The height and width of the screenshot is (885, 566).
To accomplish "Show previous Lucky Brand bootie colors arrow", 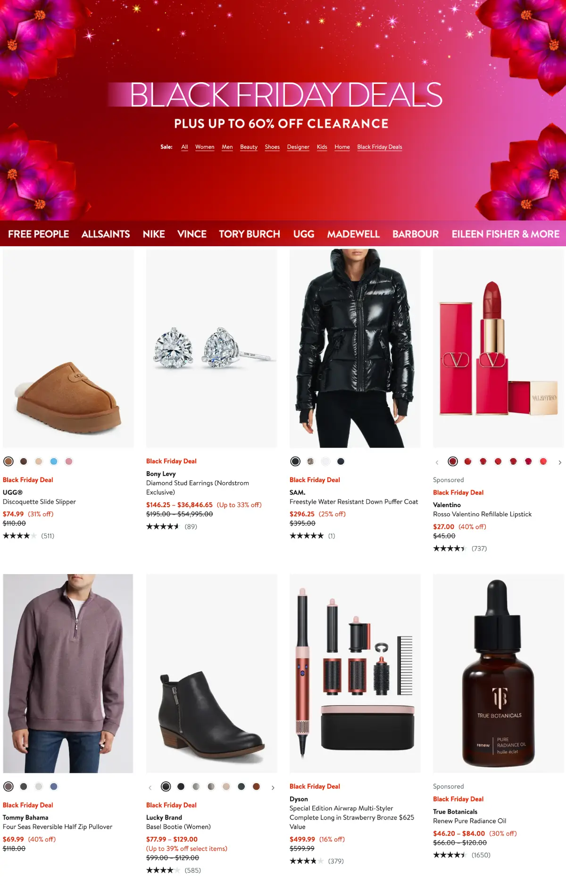I will (x=150, y=787).
